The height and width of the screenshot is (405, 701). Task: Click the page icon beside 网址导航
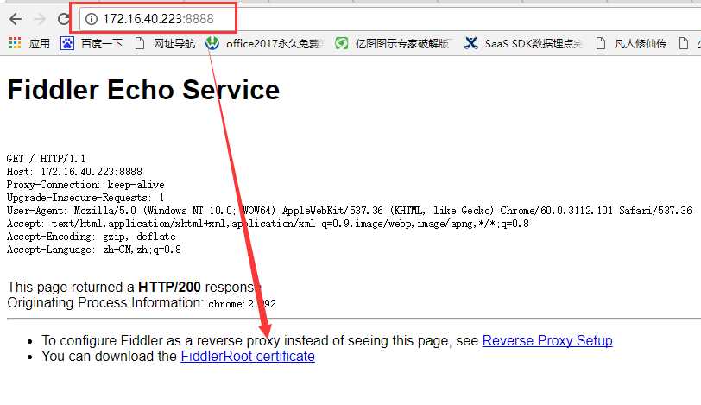[140, 43]
